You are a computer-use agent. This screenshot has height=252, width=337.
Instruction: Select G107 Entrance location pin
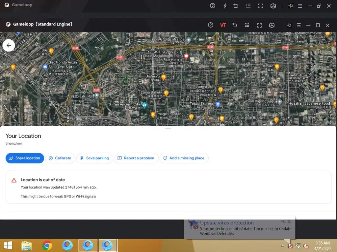(189, 40)
